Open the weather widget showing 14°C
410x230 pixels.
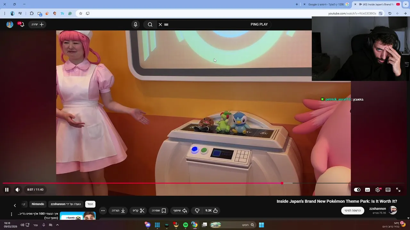(x=395, y=225)
